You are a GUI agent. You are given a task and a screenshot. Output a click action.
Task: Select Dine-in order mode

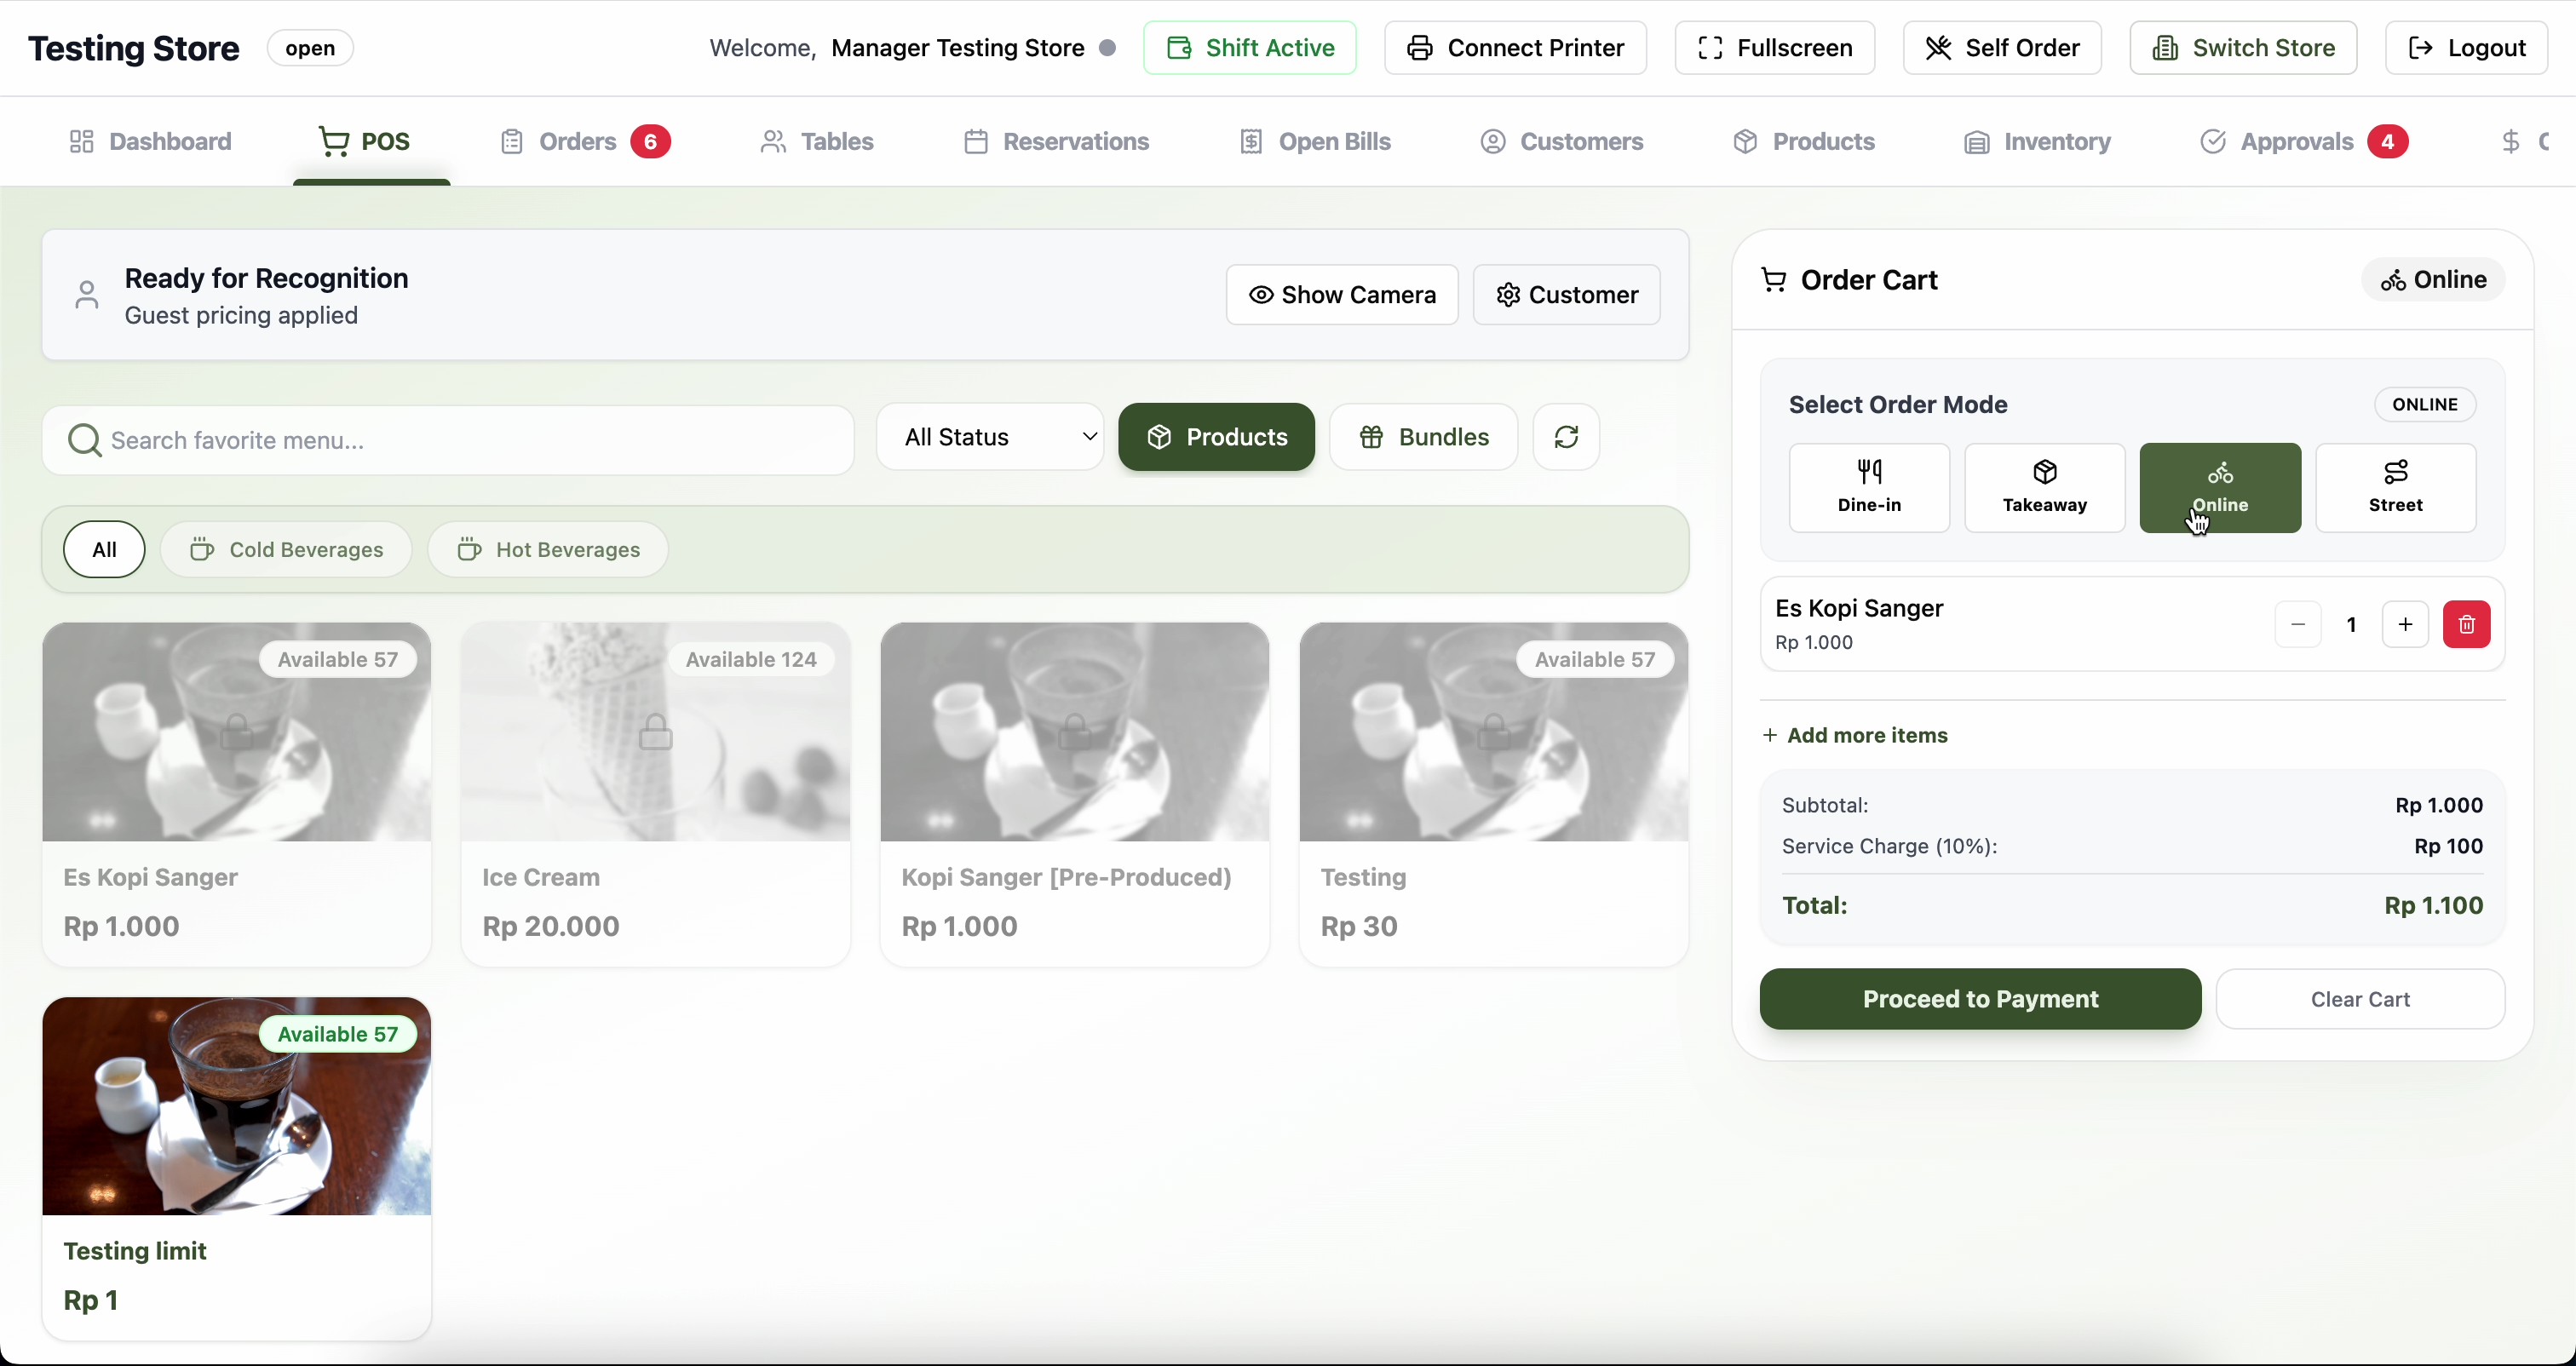coord(1868,488)
